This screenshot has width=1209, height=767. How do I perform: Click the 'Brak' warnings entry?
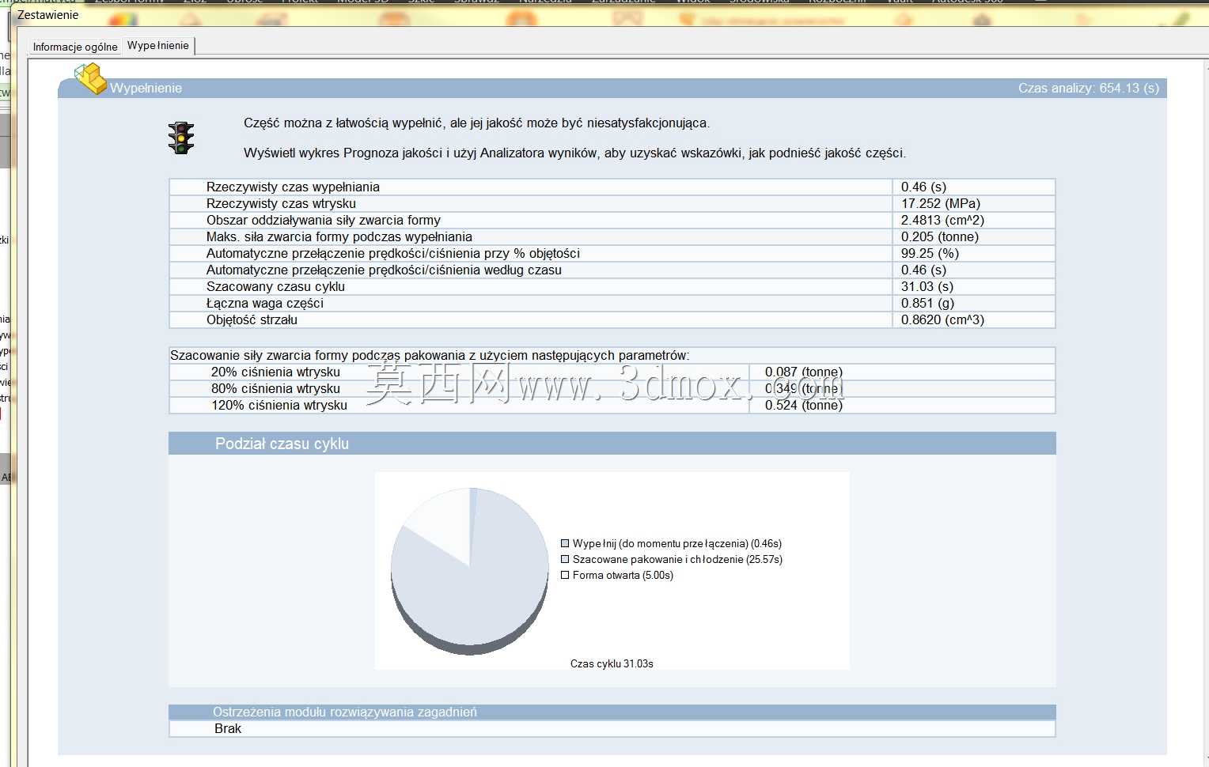click(228, 728)
